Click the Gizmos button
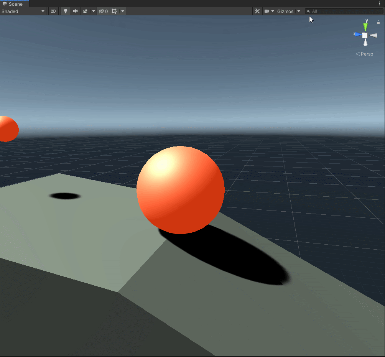Screen dimensions: 385x357 coord(285,11)
